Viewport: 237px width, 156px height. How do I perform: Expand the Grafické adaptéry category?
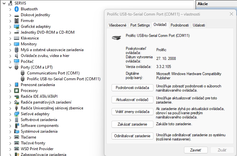click(x=10, y=27)
